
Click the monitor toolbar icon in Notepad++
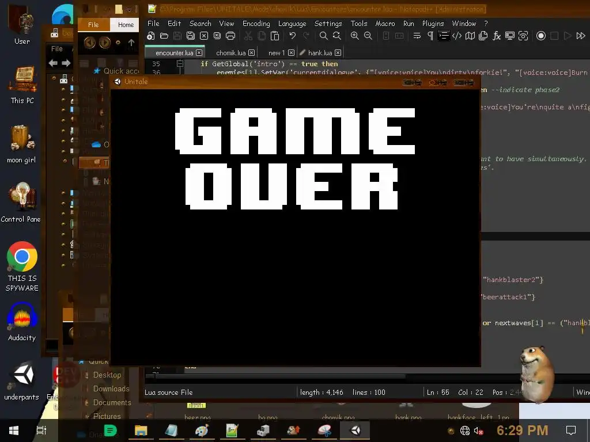pos(510,36)
